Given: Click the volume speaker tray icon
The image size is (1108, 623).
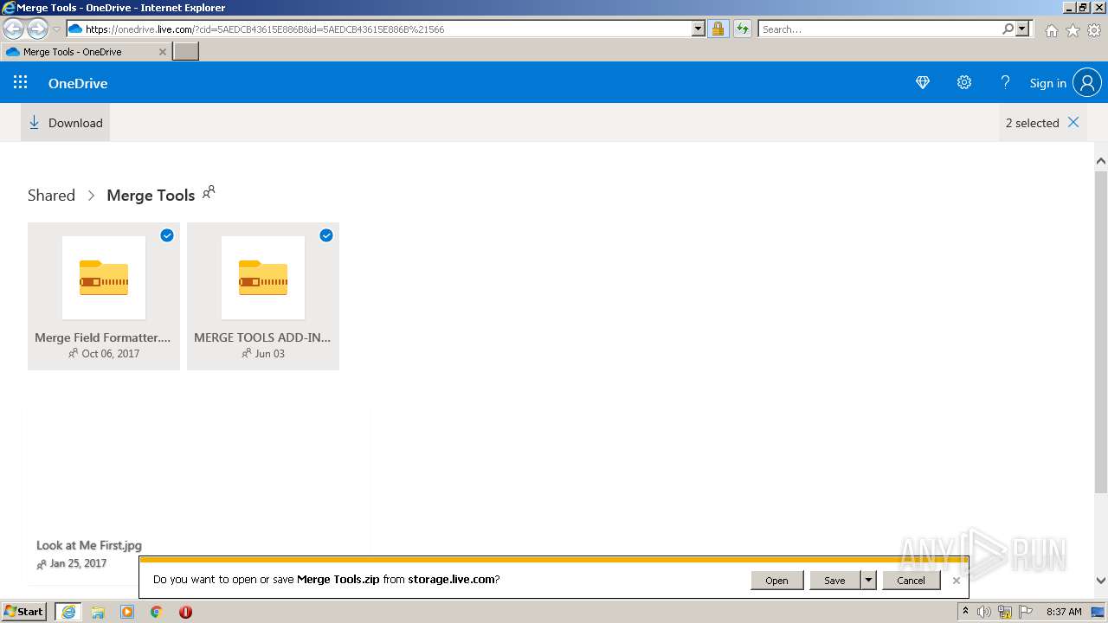Looking at the screenshot, I should coord(984,612).
